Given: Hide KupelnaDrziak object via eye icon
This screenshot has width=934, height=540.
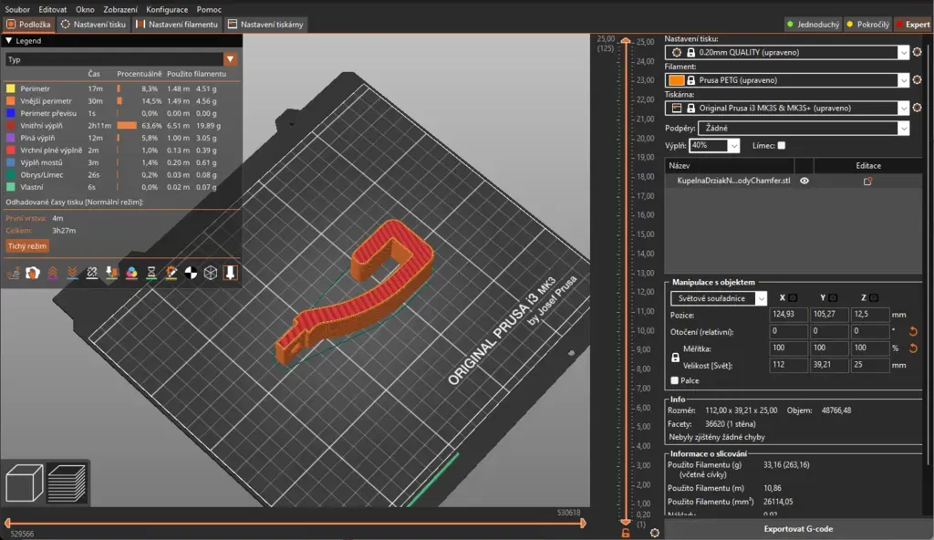Looking at the screenshot, I should pyautogui.click(x=804, y=182).
